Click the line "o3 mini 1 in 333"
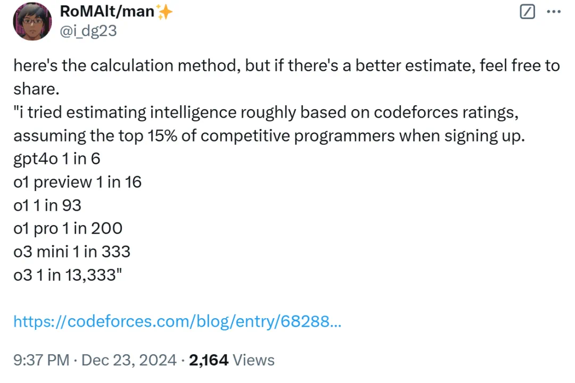575x383 pixels. click(x=72, y=252)
